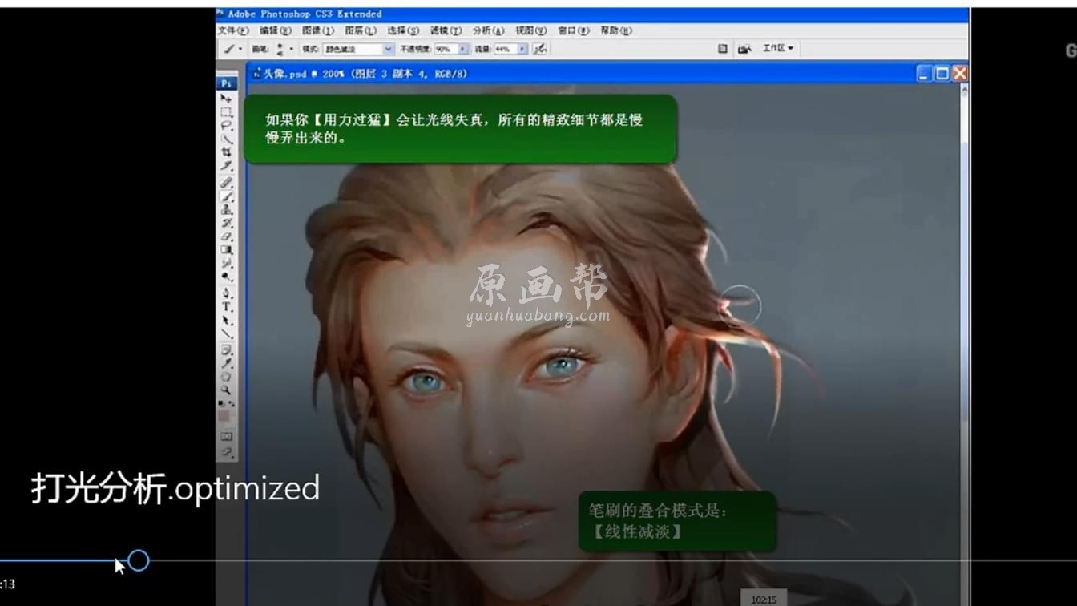
Task: Select the Eyedropper tool
Action: [x=227, y=364]
